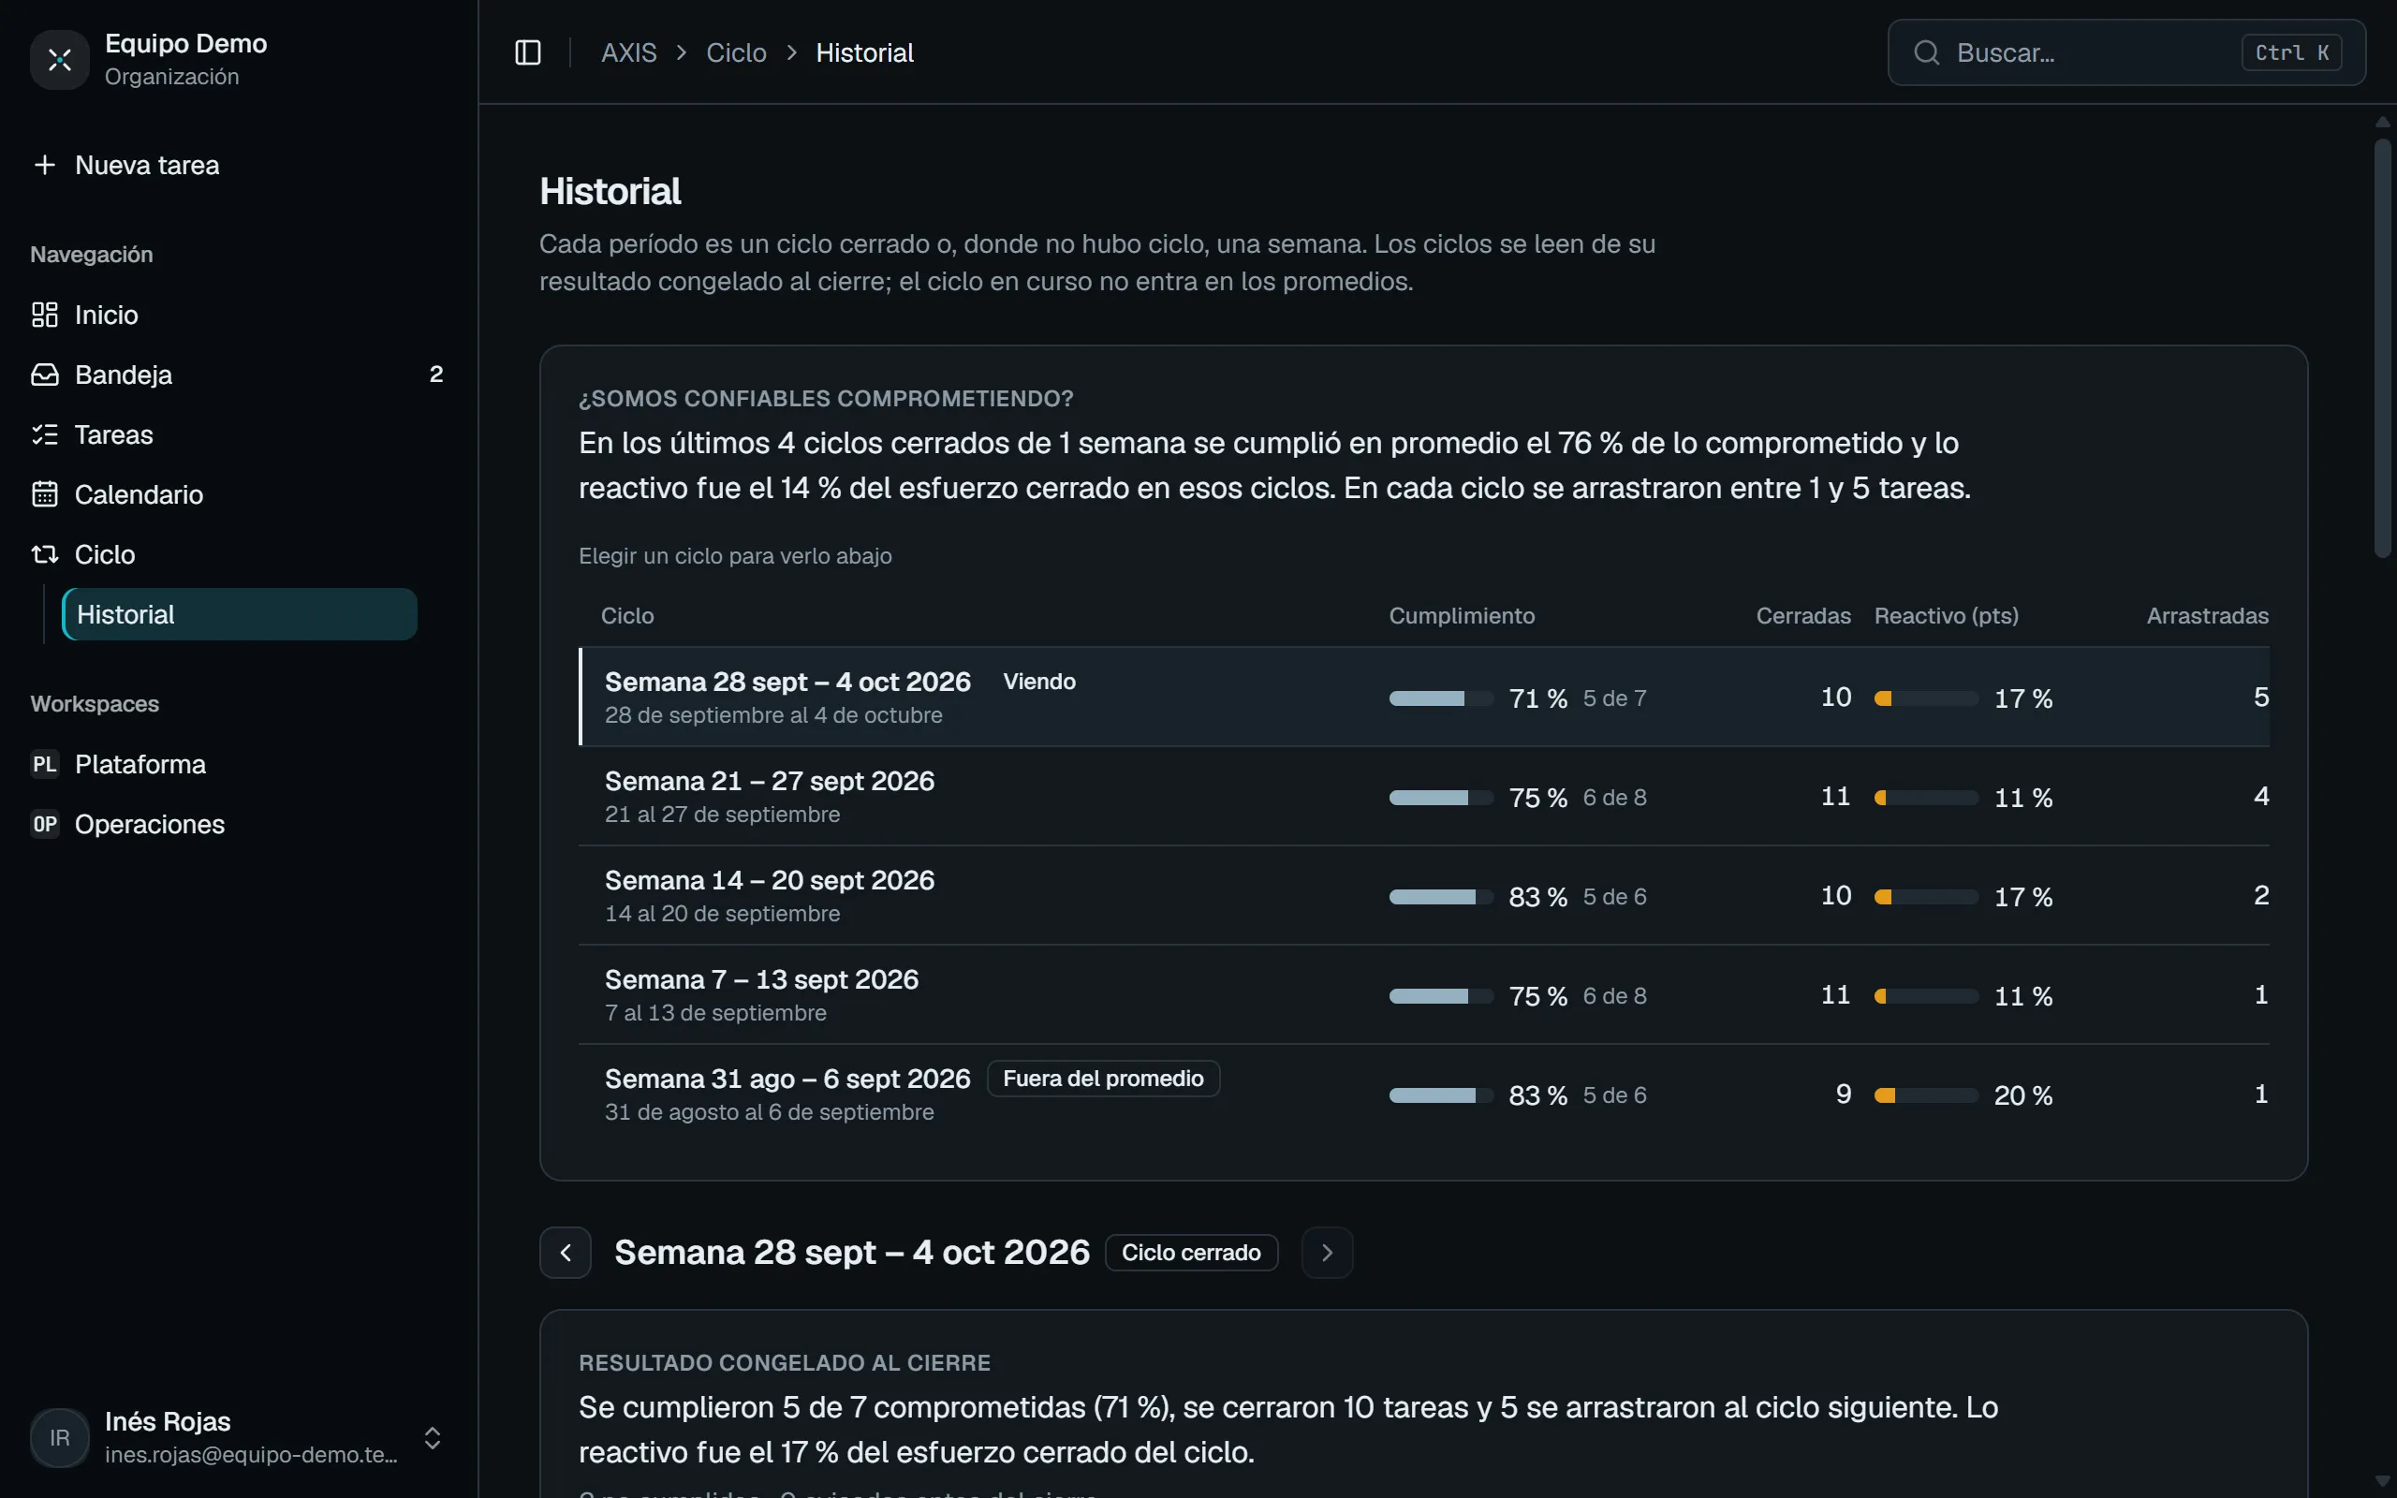Image resolution: width=2397 pixels, height=1498 pixels.
Task: Click the PL workspace badge
Action: point(45,764)
